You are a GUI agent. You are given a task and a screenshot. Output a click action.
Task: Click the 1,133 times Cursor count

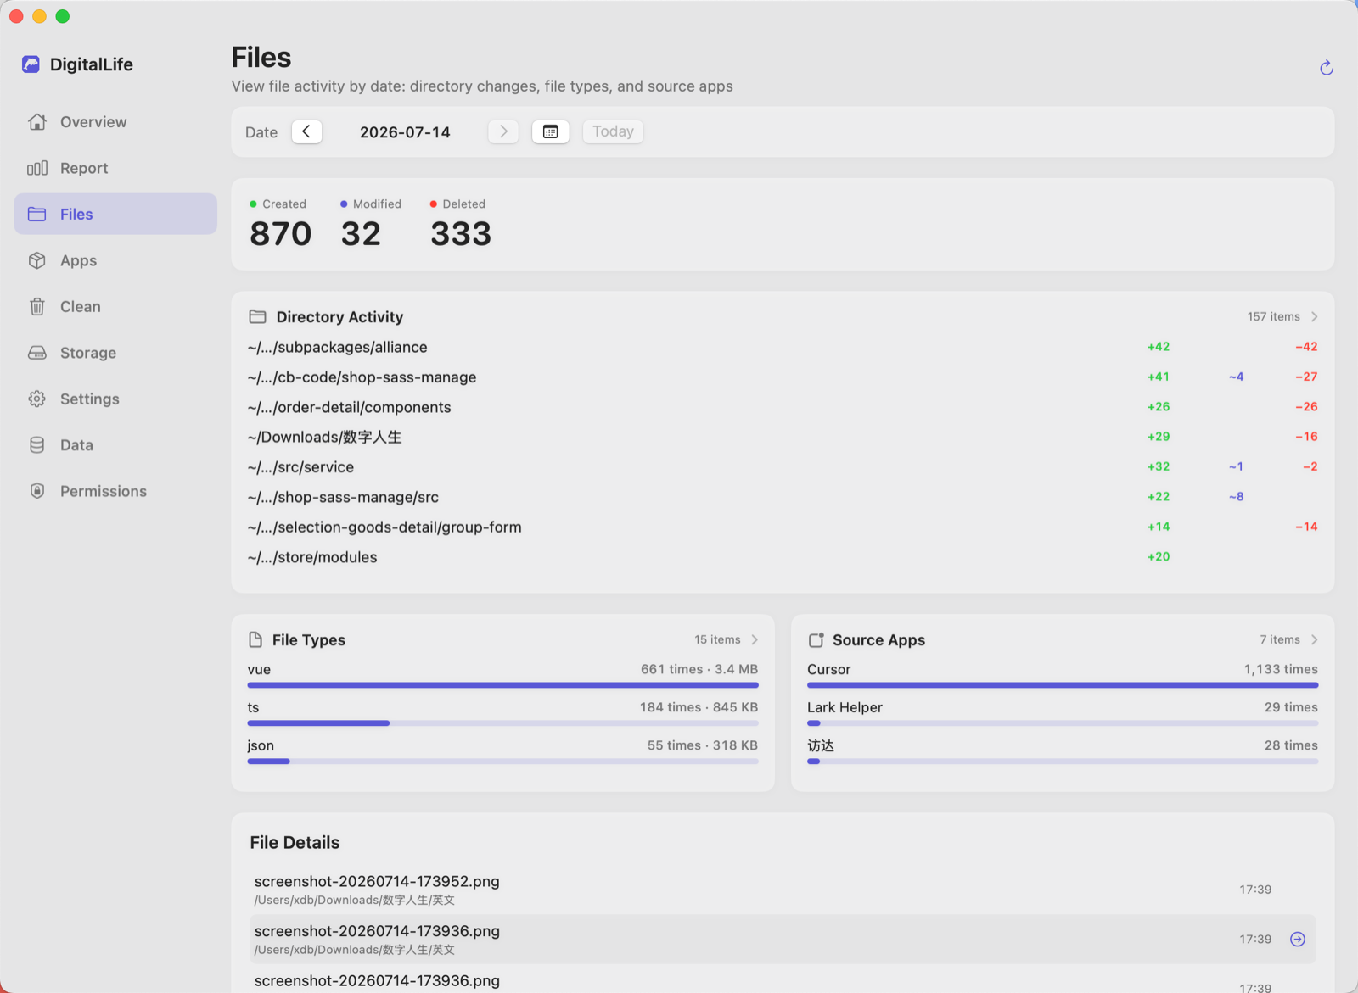coord(1281,670)
